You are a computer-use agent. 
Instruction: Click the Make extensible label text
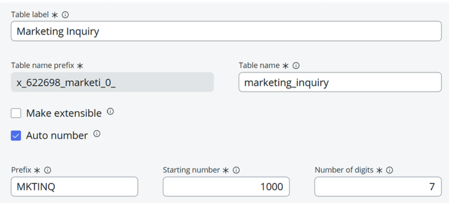(64, 113)
